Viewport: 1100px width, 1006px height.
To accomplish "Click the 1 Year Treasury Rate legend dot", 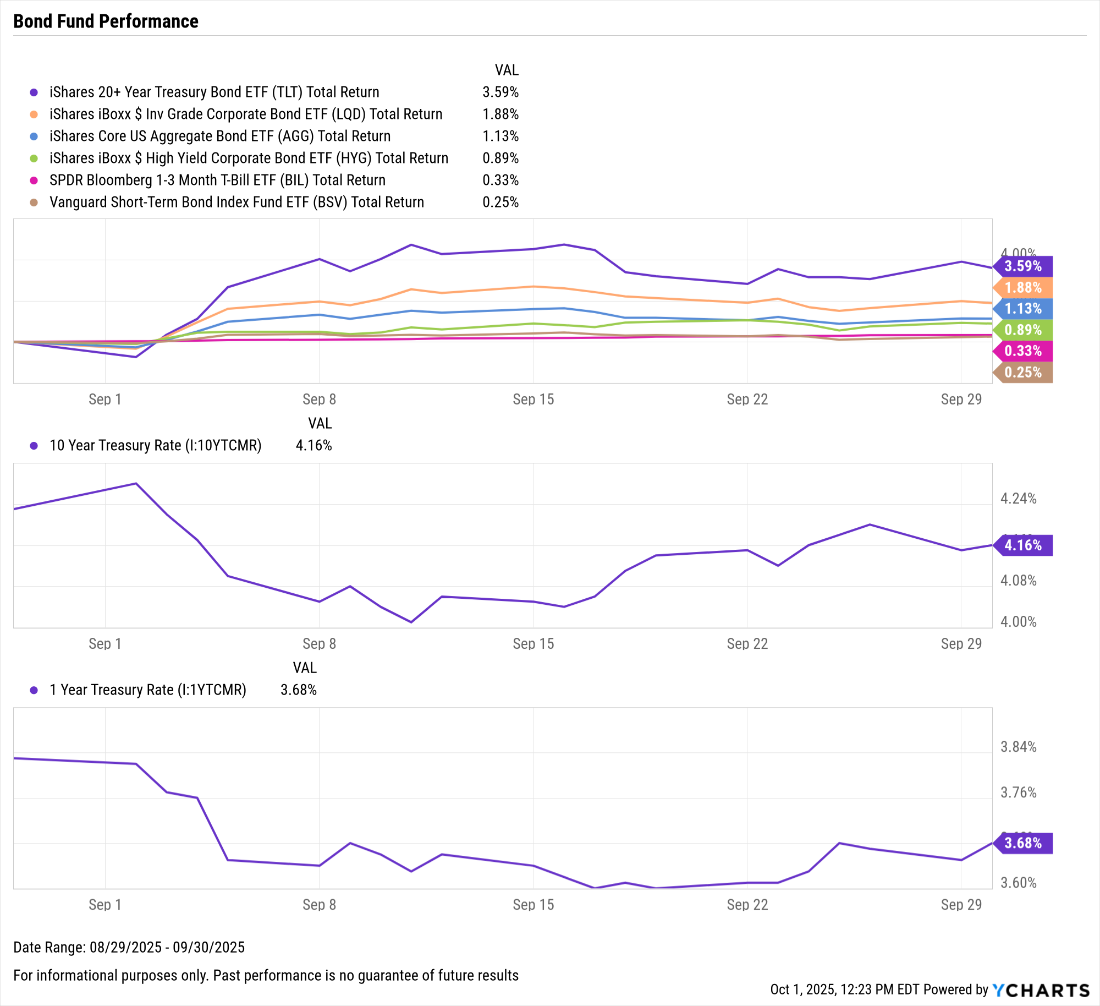I will tap(34, 690).
